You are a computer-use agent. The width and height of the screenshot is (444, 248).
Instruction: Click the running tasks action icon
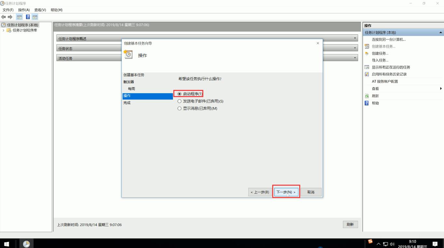(x=367, y=68)
